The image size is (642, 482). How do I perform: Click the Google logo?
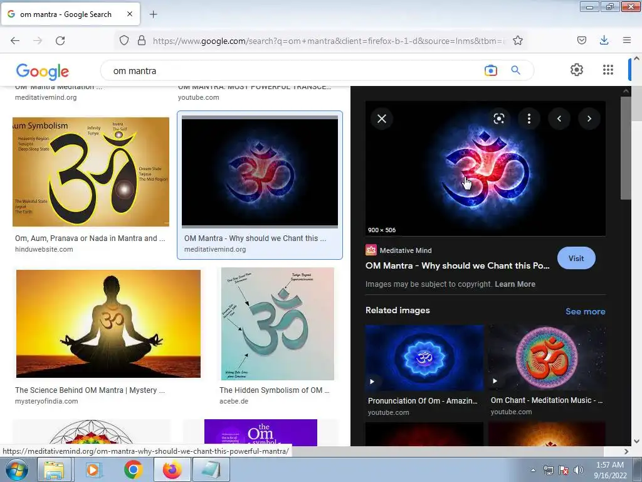point(42,72)
